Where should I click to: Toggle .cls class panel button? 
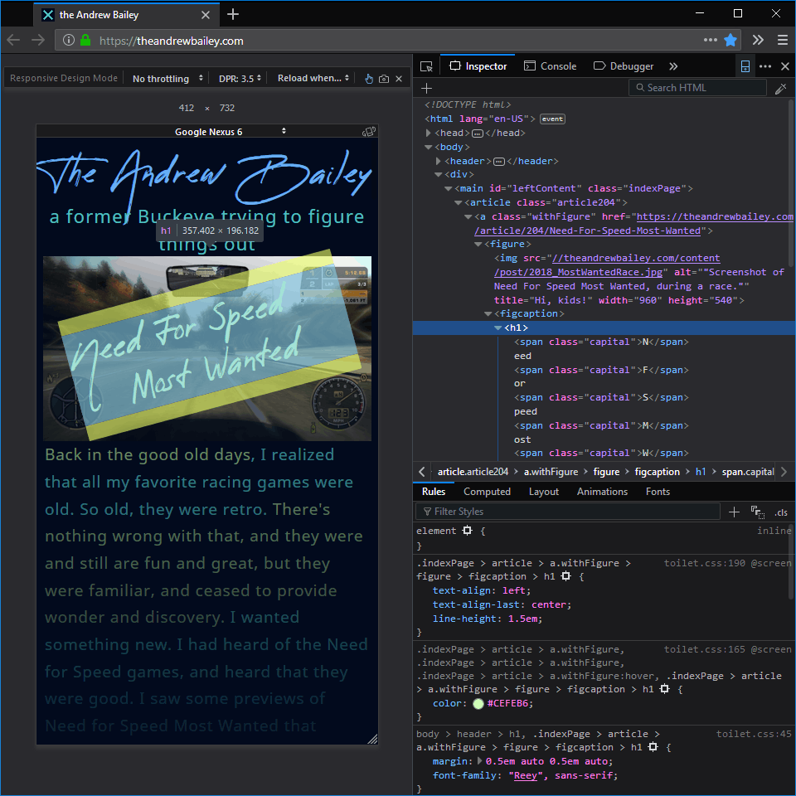(x=781, y=512)
